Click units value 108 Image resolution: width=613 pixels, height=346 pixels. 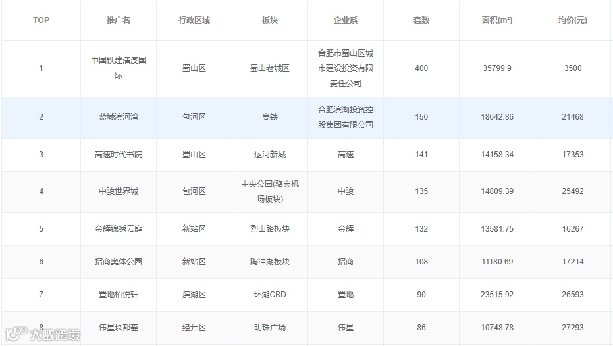[x=421, y=262]
